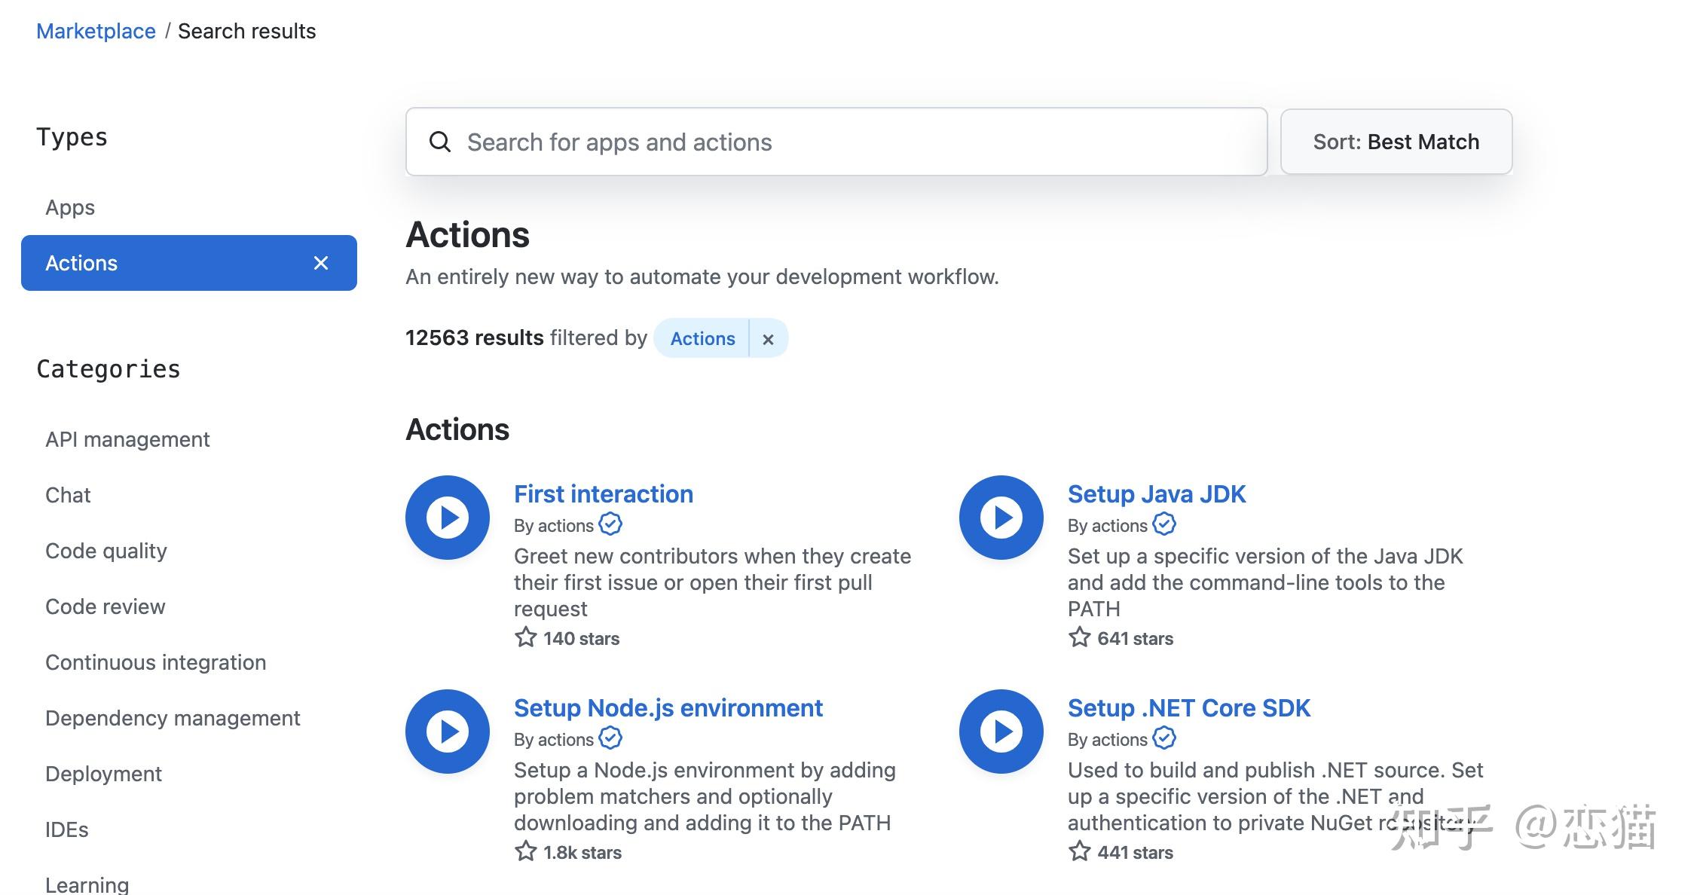
Task: Click the Setup .NET Core SDK play icon
Action: pyautogui.click(x=1001, y=732)
